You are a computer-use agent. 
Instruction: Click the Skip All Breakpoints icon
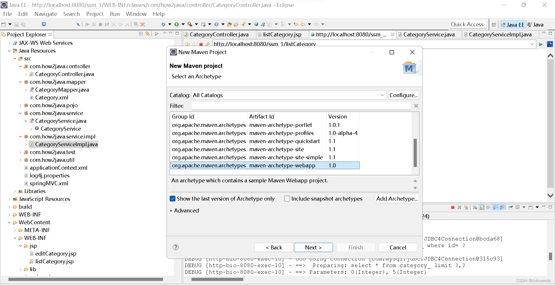coord(78,24)
